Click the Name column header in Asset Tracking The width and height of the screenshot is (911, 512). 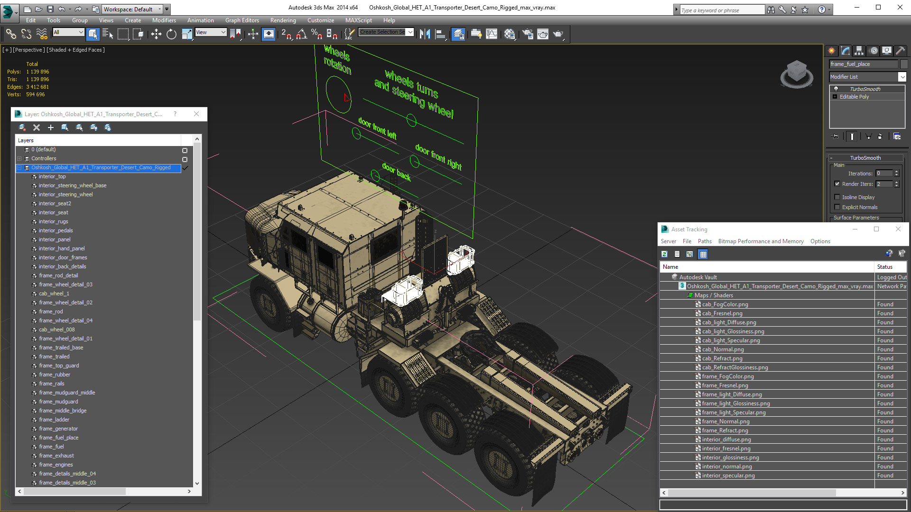767,267
